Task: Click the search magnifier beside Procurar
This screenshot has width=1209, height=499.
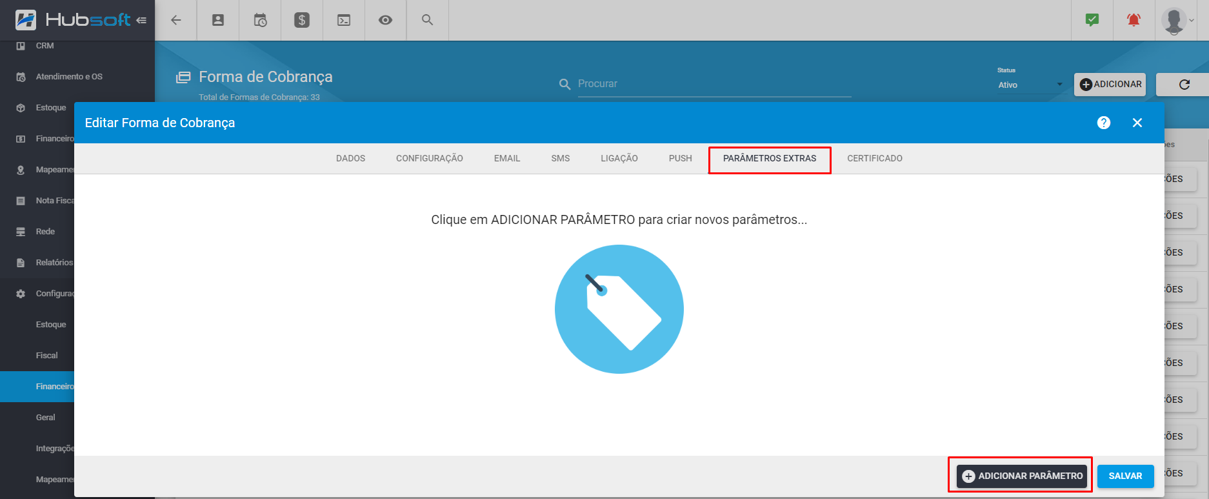Action: 565,85
